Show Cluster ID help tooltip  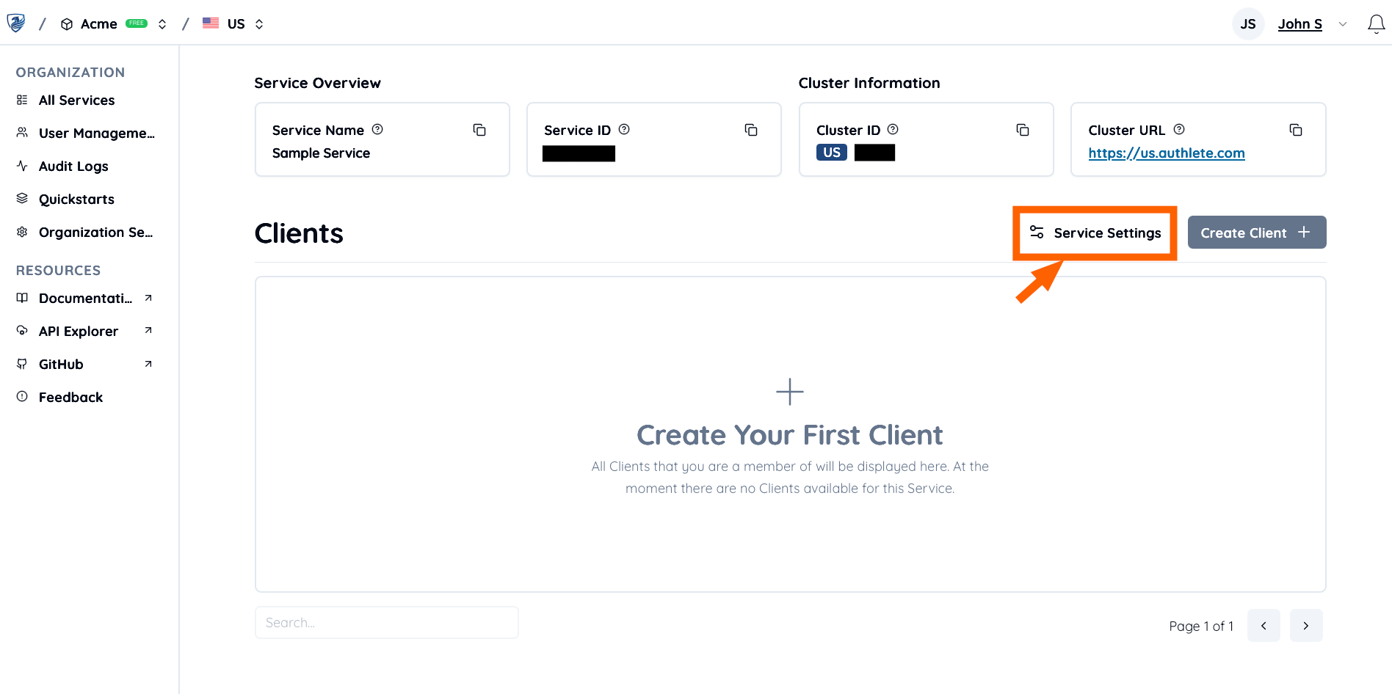click(x=893, y=129)
